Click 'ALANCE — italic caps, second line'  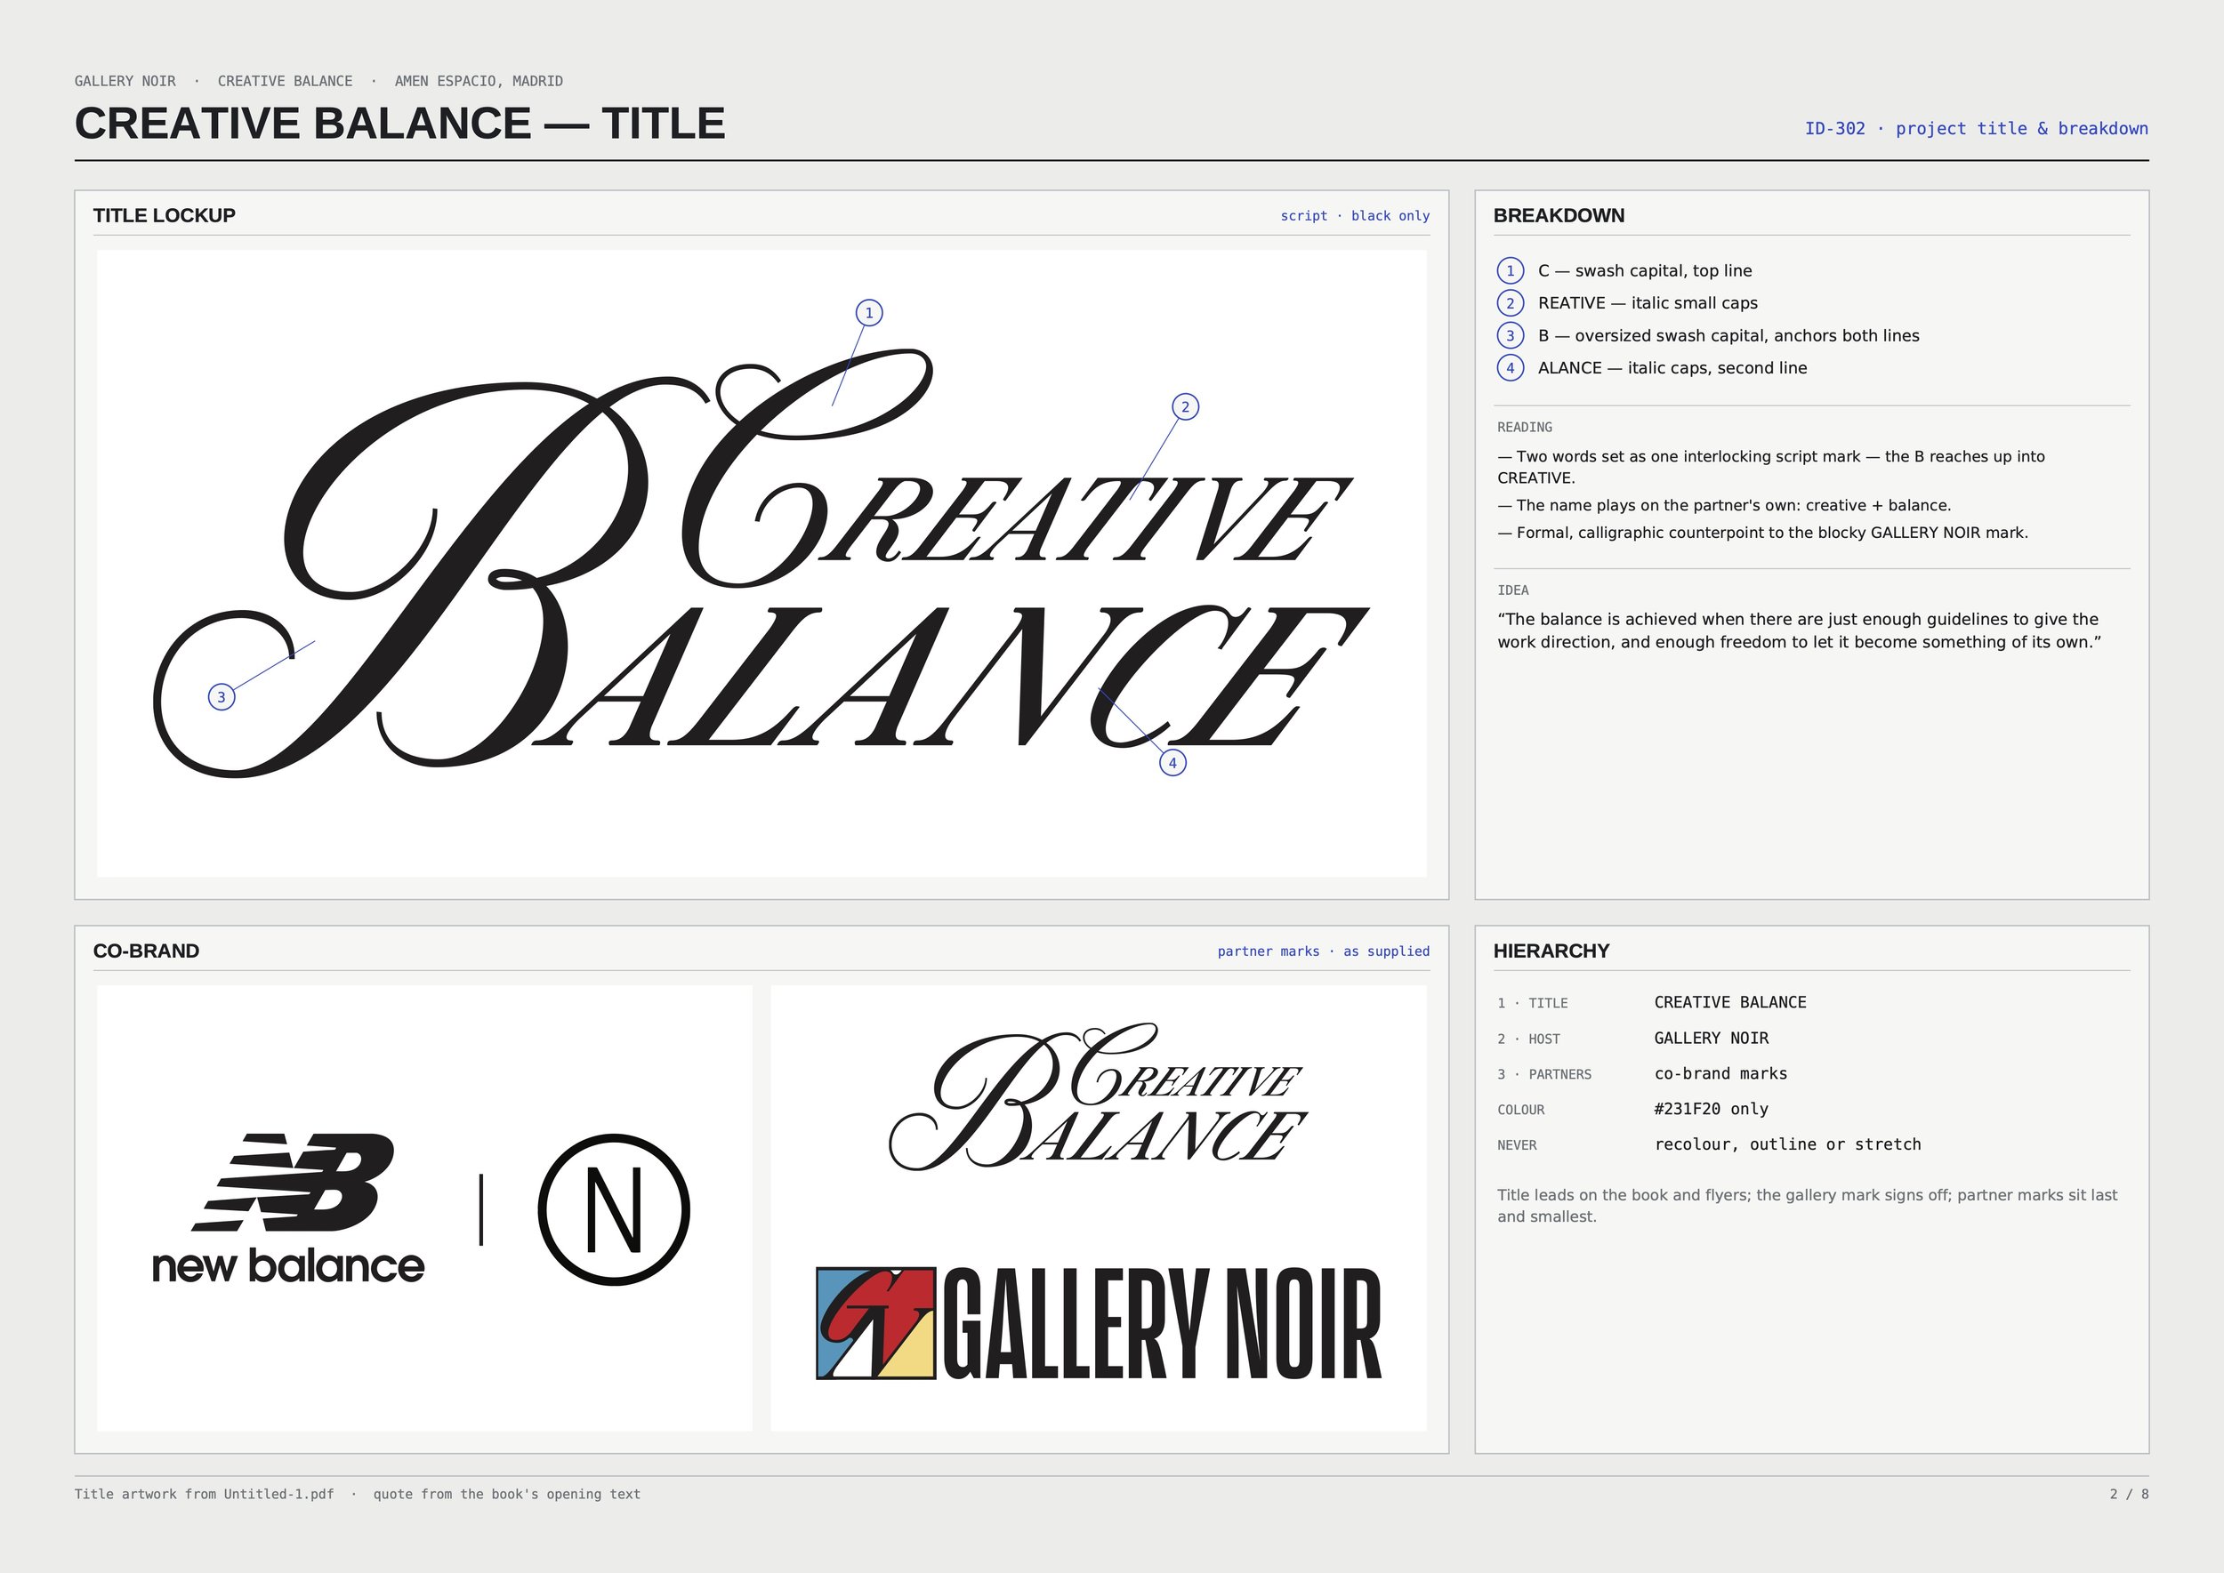pyautogui.click(x=1672, y=368)
